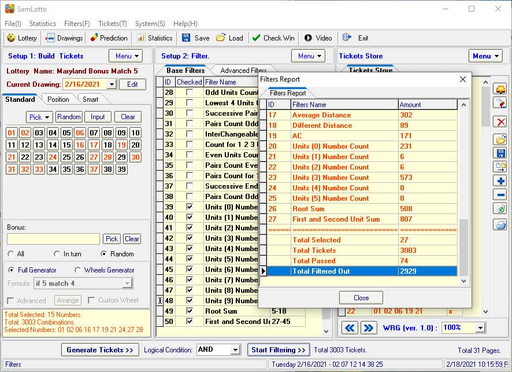512x372 pixels.
Task: Click the Random button in Standard tab
Action: (x=69, y=117)
